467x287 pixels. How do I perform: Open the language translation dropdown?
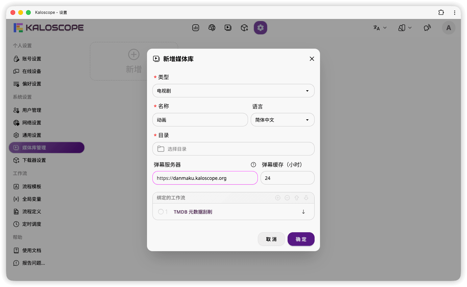click(x=380, y=28)
